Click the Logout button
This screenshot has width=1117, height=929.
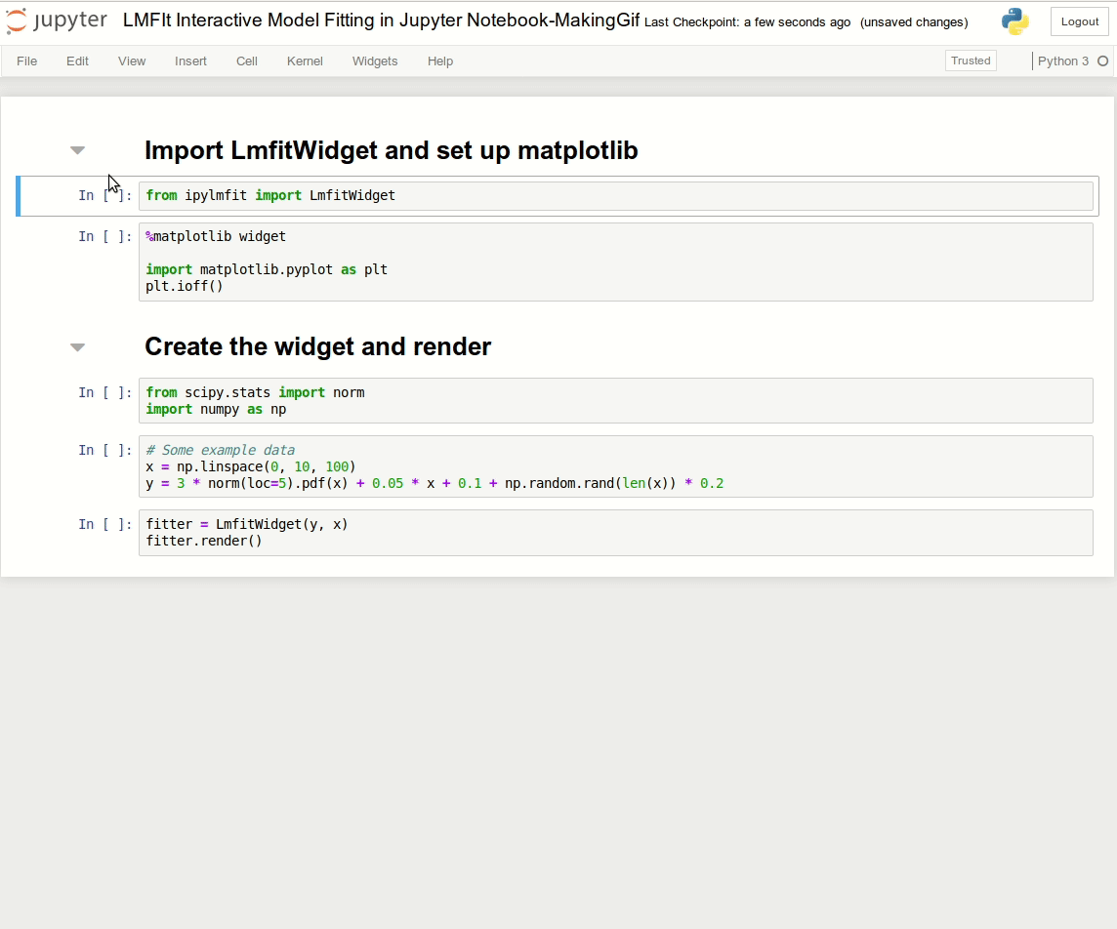point(1079,21)
